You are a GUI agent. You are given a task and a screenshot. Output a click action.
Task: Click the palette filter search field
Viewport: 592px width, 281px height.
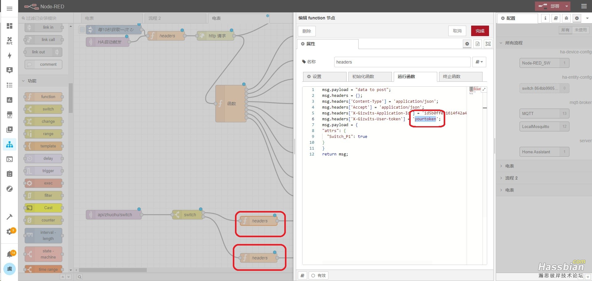pos(46,18)
